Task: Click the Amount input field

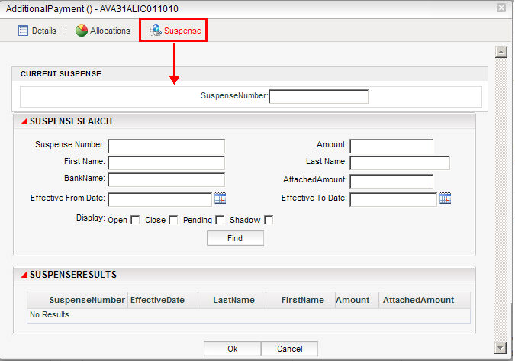Action: [391, 147]
